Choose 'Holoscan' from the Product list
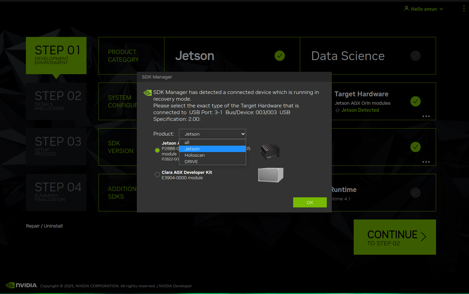Screen dimensions: 469x294 pos(212,155)
